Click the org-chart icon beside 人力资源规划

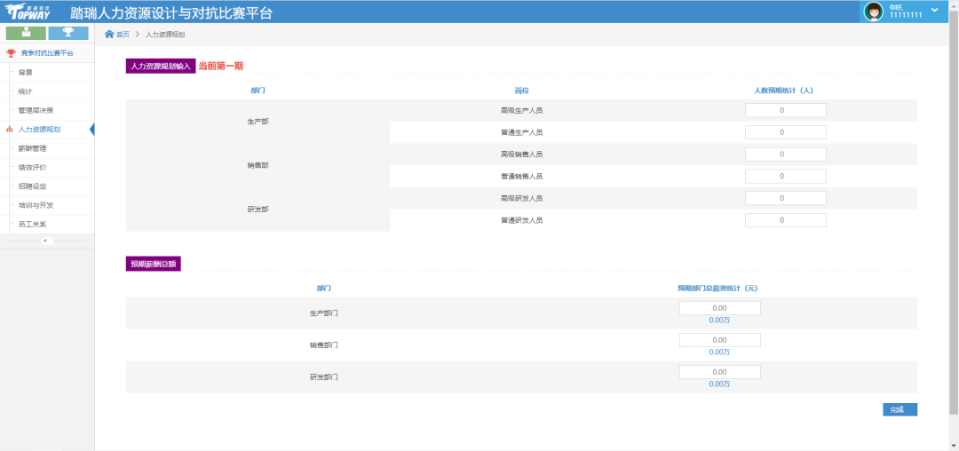[10, 130]
